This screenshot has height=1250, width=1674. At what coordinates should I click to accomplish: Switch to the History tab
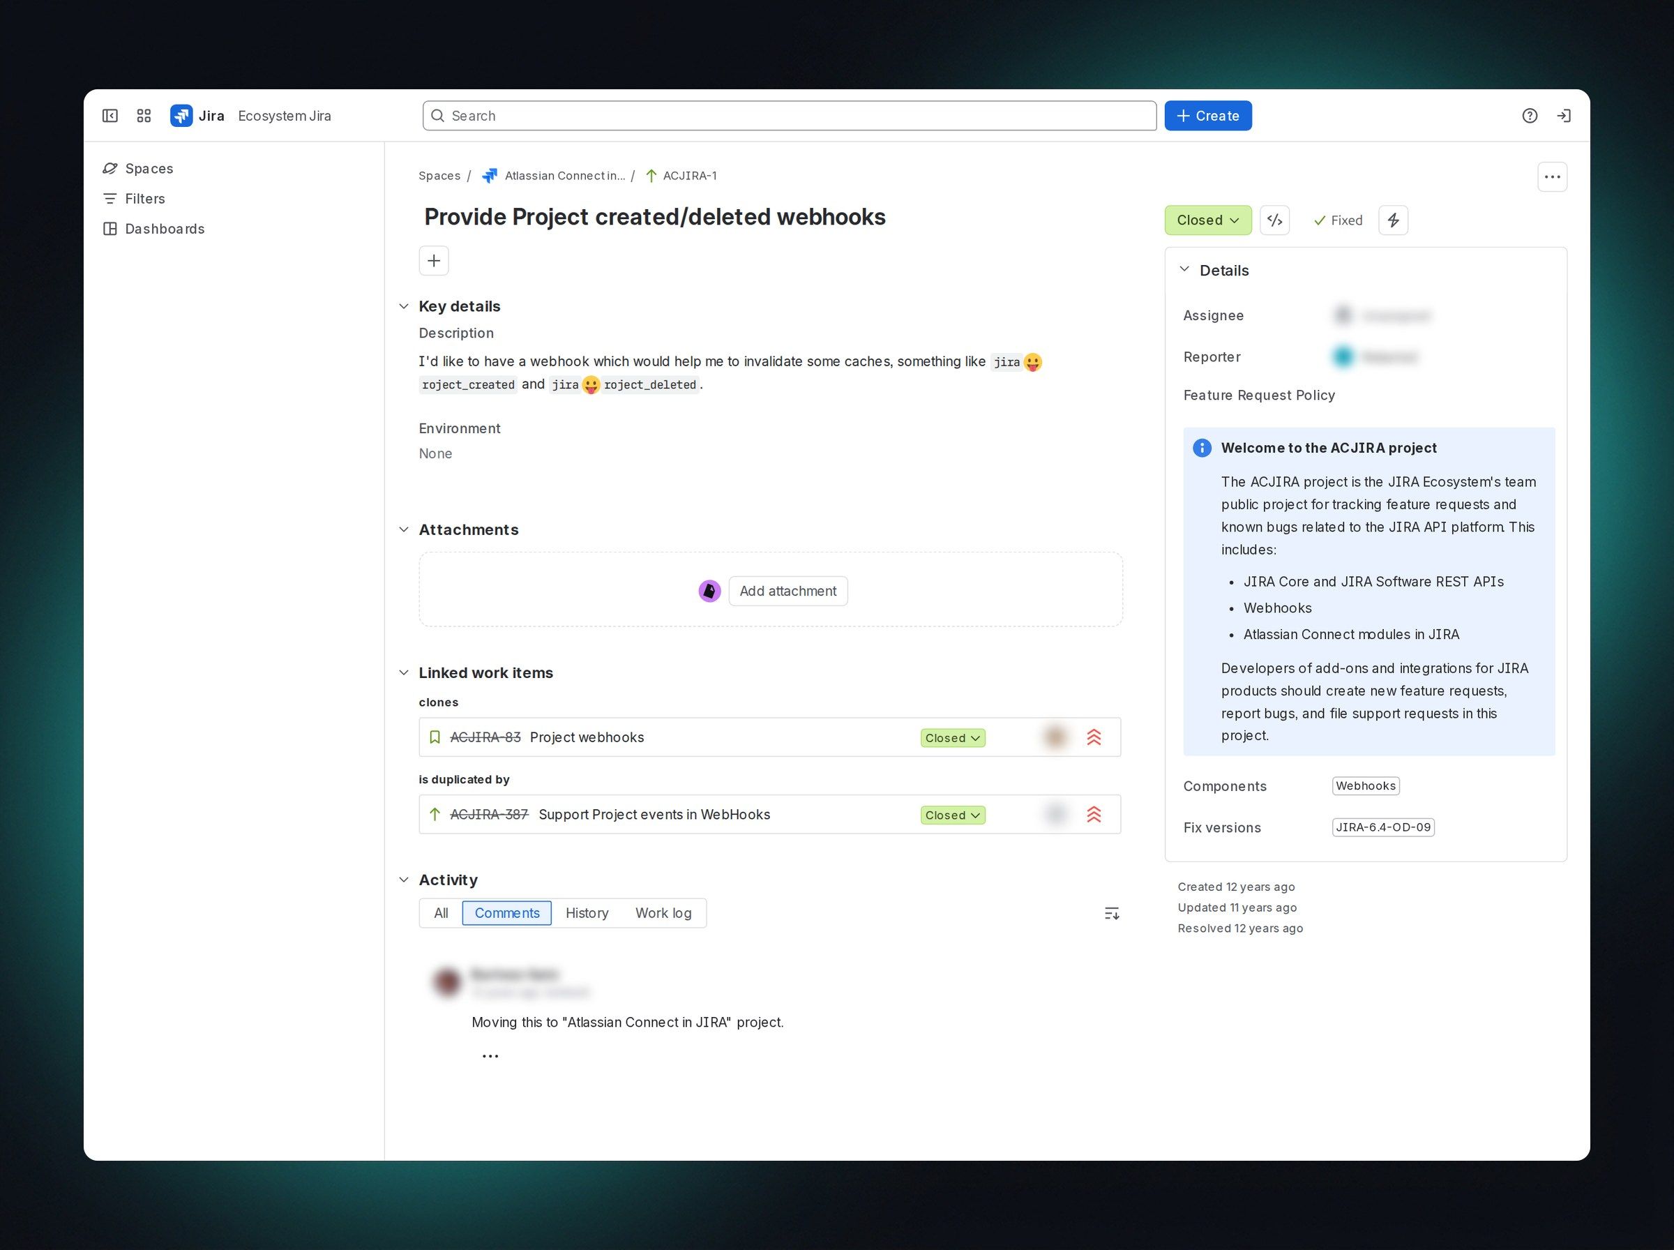[x=587, y=913]
